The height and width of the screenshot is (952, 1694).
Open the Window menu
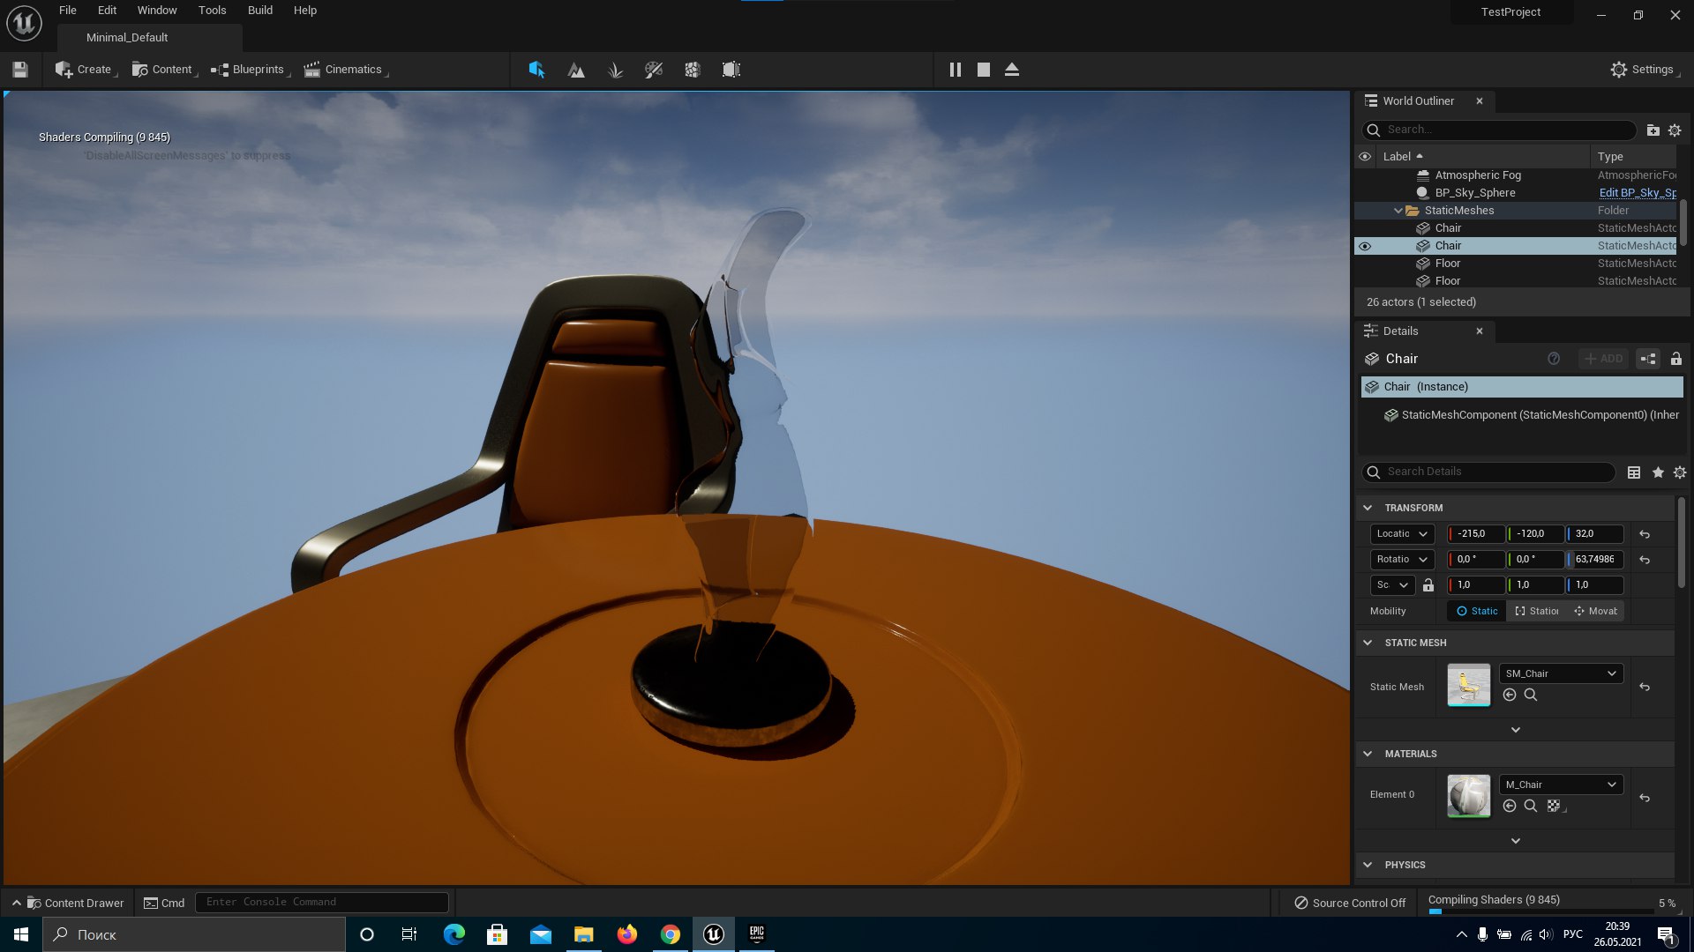157,11
